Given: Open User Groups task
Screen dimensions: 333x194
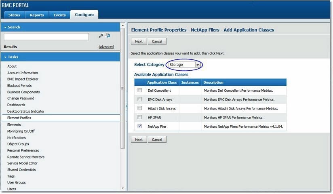Looking at the screenshot, I should point(16,183).
